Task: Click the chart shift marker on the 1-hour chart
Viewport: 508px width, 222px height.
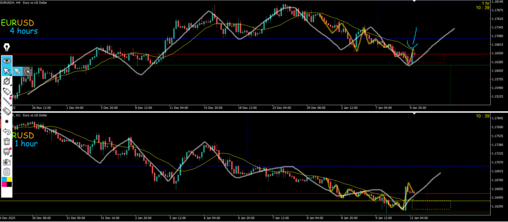Action: pos(415,114)
